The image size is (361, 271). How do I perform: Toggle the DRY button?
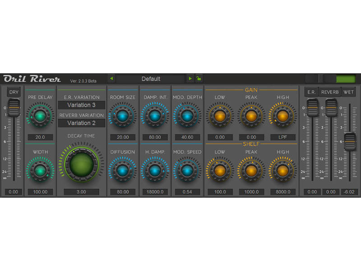[14, 92]
